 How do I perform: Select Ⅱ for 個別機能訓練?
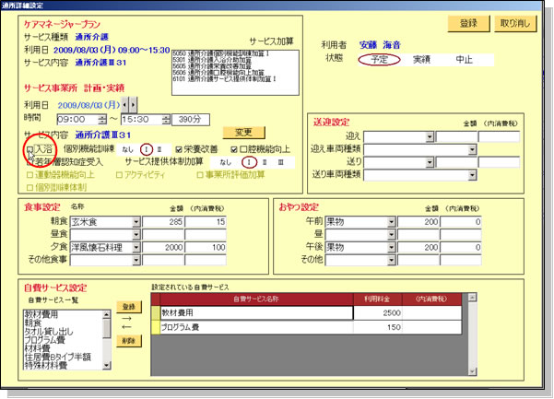[159, 149]
